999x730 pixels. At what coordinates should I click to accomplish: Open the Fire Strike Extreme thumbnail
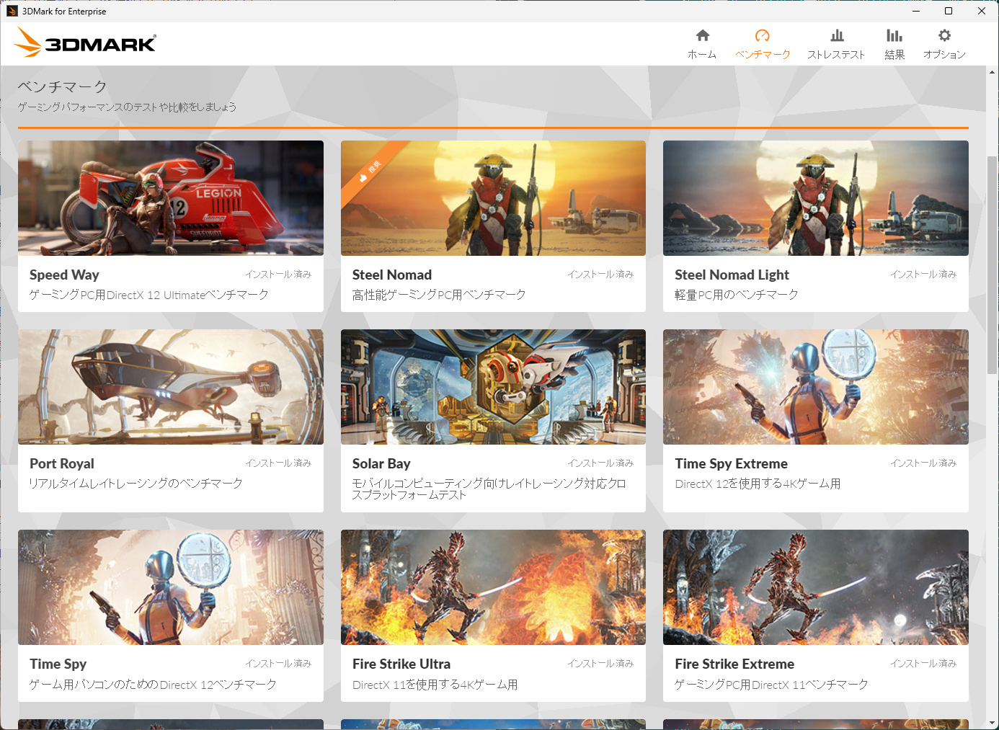pyautogui.click(x=815, y=587)
